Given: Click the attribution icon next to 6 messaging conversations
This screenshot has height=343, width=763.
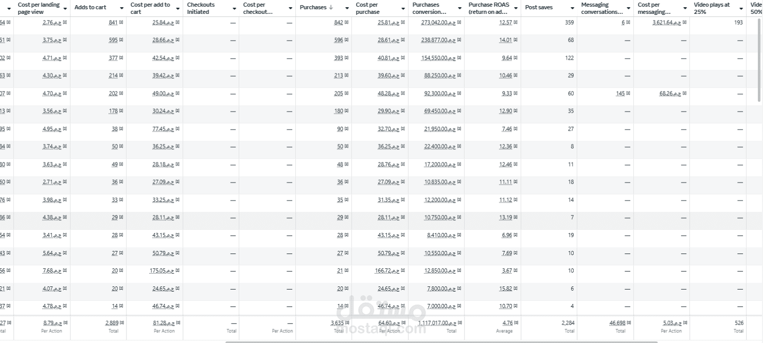Looking at the screenshot, I should (x=628, y=22).
